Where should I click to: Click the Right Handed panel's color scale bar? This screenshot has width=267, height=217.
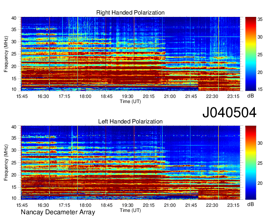251,54
